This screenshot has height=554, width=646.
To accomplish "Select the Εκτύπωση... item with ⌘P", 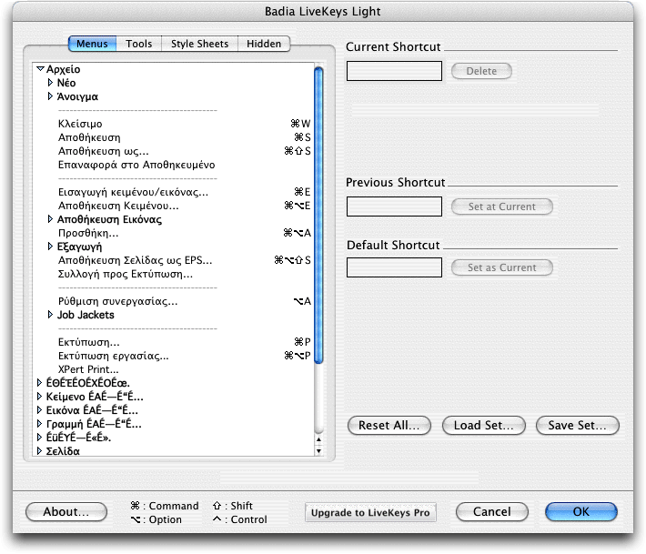I will click(173, 342).
